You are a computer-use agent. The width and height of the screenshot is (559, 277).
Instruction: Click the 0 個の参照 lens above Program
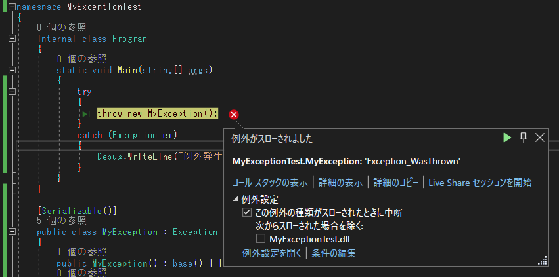click(61, 28)
